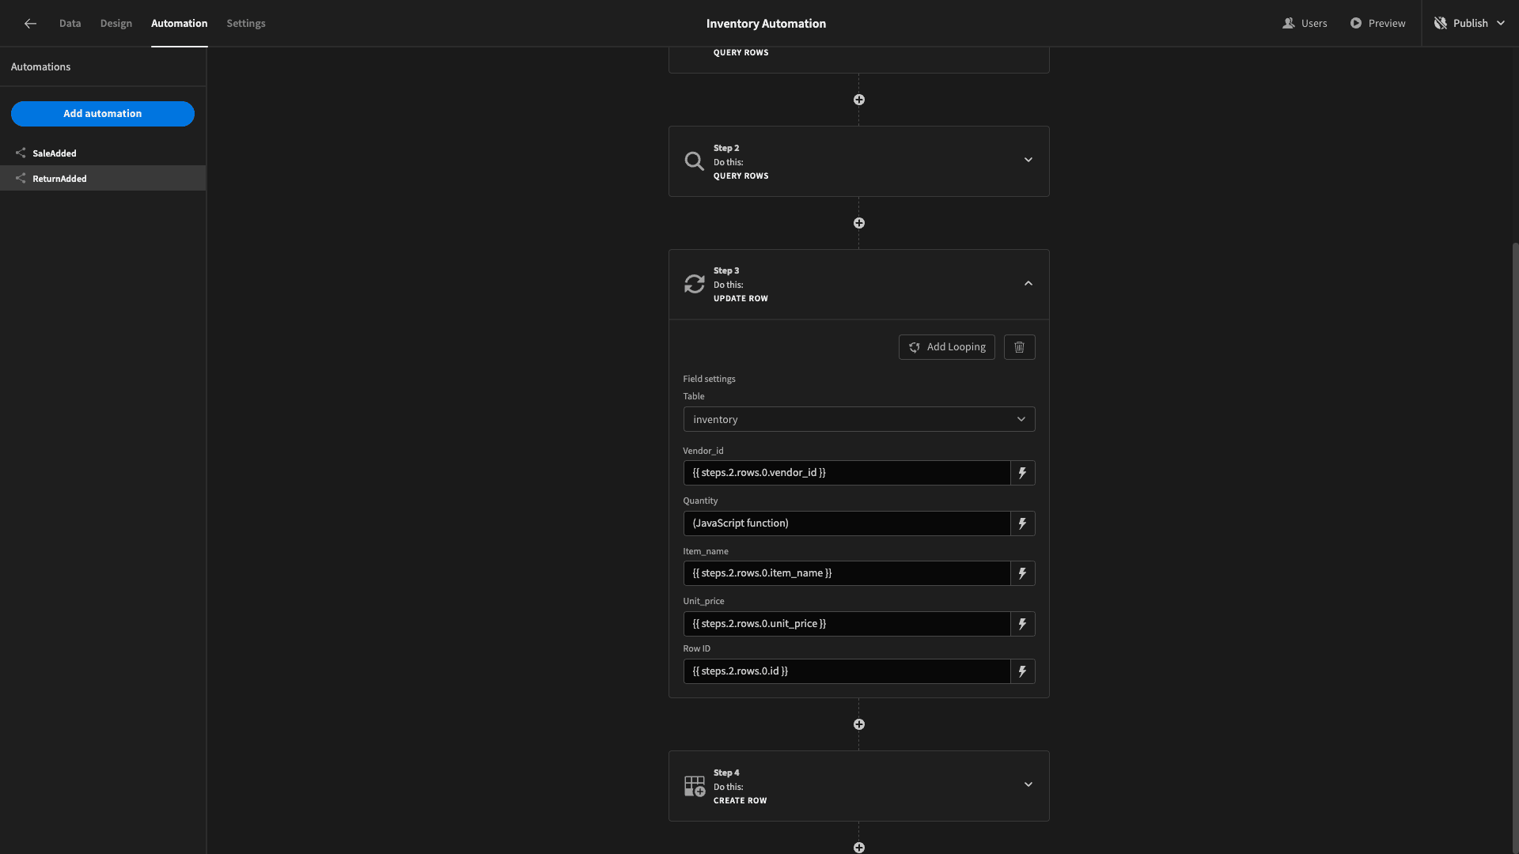
Task: Click the Unit_price input field
Action: pyautogui.click(x=847, y=624)
